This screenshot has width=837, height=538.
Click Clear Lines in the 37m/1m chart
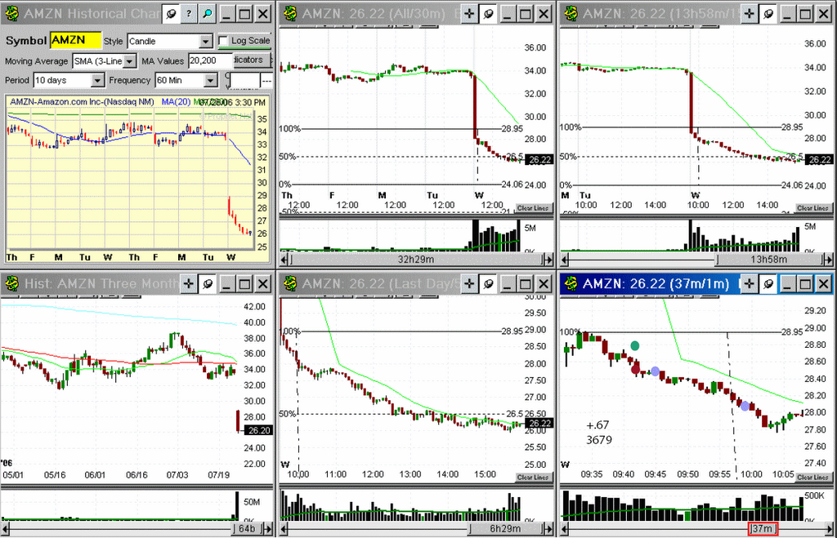click(x=813, y=478)
